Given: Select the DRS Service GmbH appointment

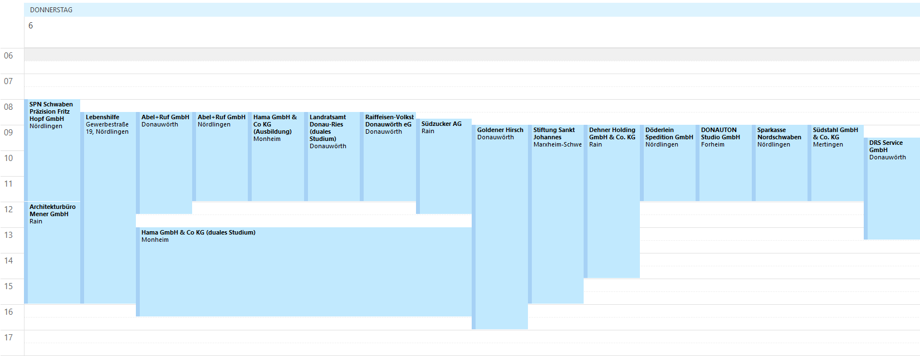Looking at the screenshot, I should 892,189.
